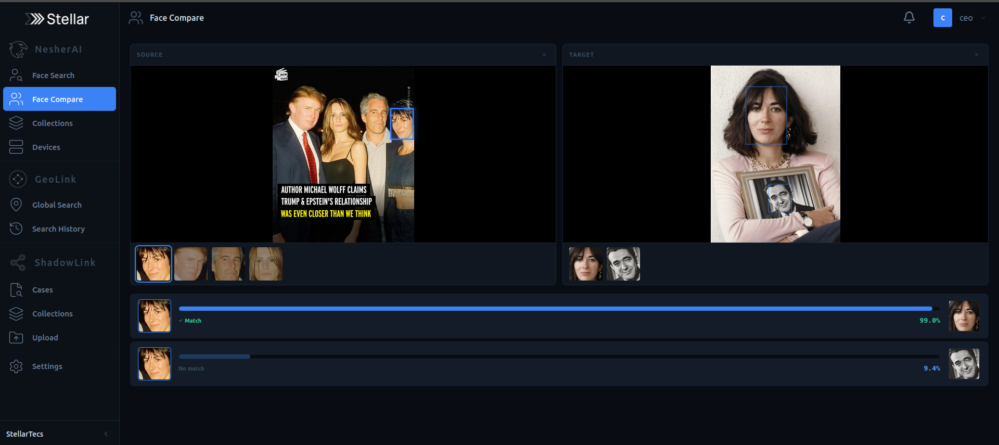Expand the ceo user dropdown
Viewport: 999px width, 445px height.
point(983,18)
